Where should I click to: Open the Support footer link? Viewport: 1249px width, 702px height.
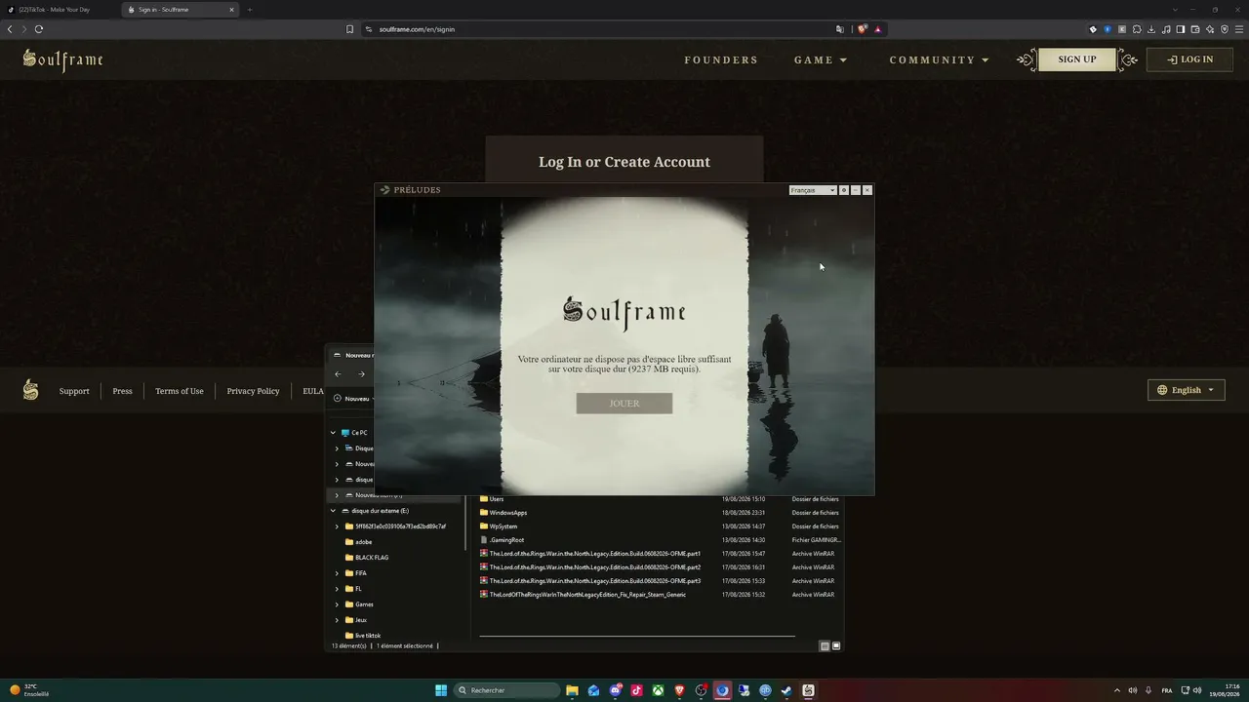tap(74, 391)
